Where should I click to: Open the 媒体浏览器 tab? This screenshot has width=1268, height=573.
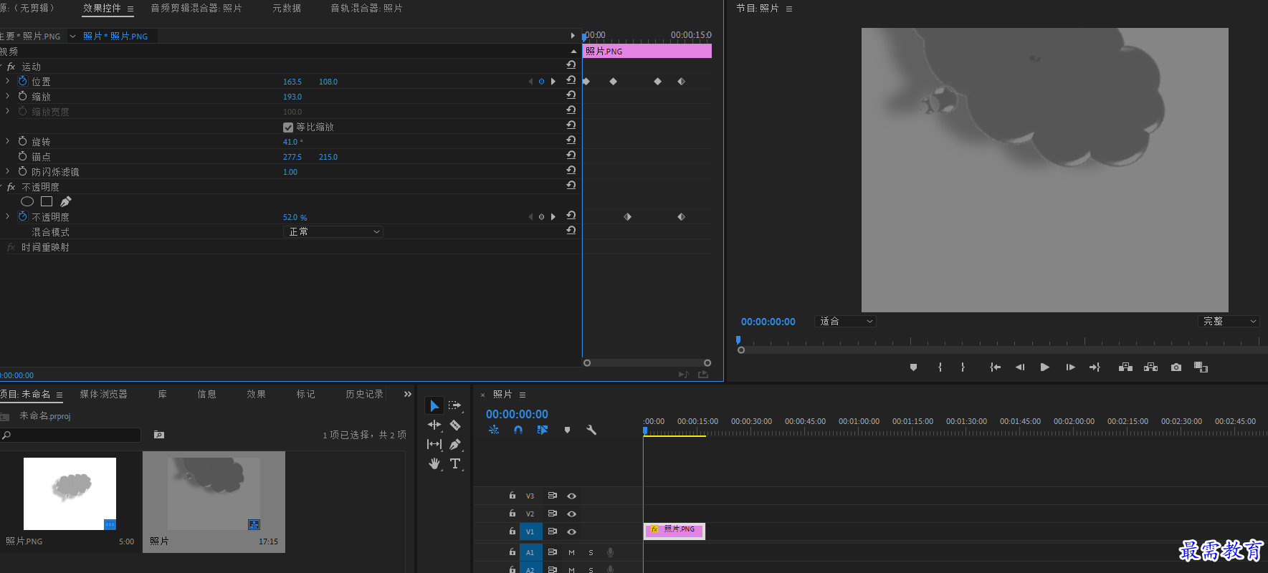103,394
